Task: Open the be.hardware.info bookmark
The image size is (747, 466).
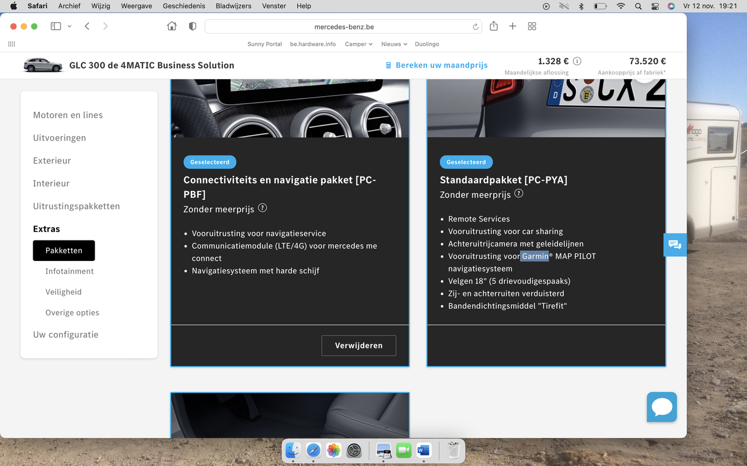Action: coord(313,44)
